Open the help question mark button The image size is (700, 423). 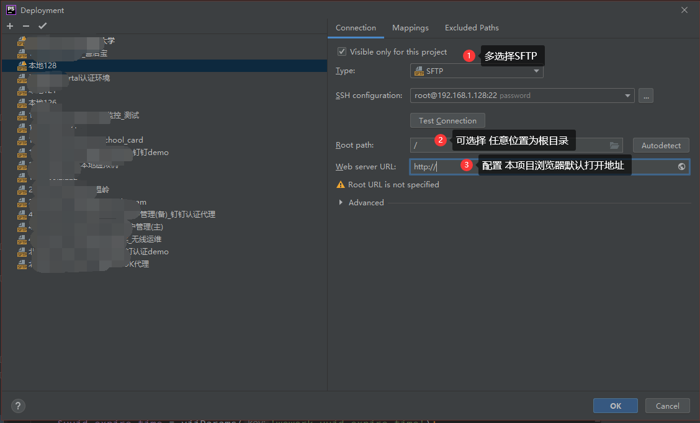[18, 406]
